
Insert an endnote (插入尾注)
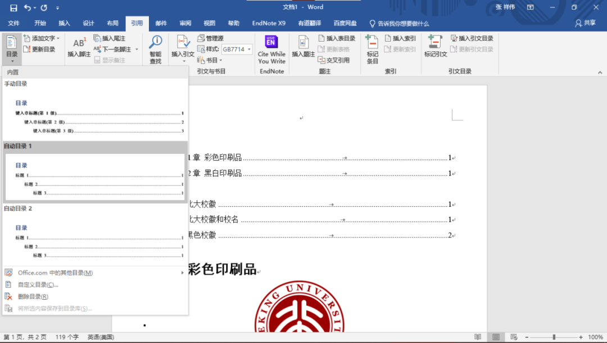(110, 38)
